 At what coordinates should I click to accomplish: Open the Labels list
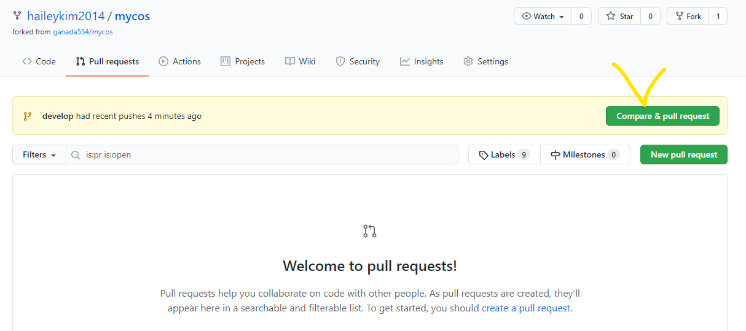(505, 154)
